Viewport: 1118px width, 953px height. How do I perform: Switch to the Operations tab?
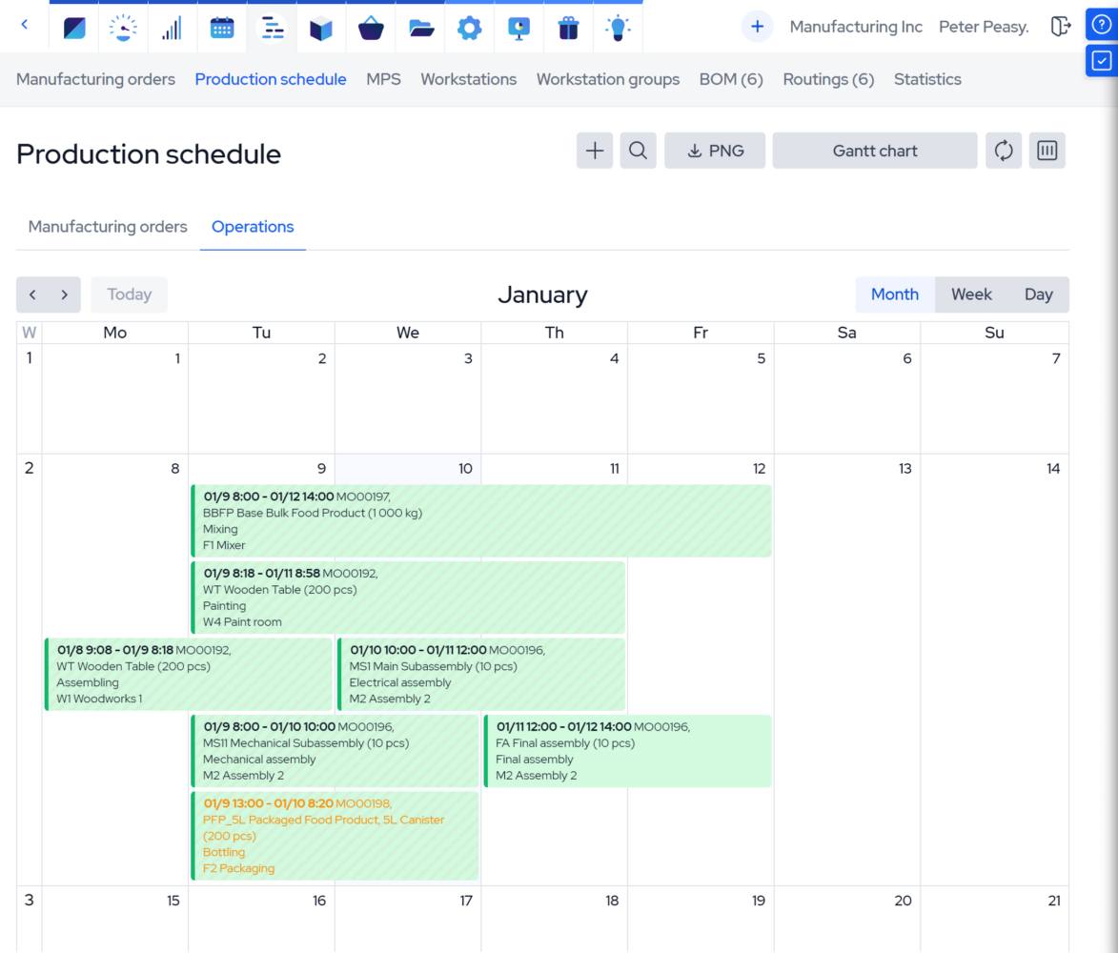(x=253, y=227)
